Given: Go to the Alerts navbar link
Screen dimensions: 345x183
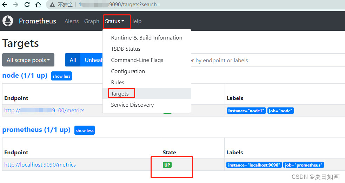Looking at the screenshot, I should point(72,21).
